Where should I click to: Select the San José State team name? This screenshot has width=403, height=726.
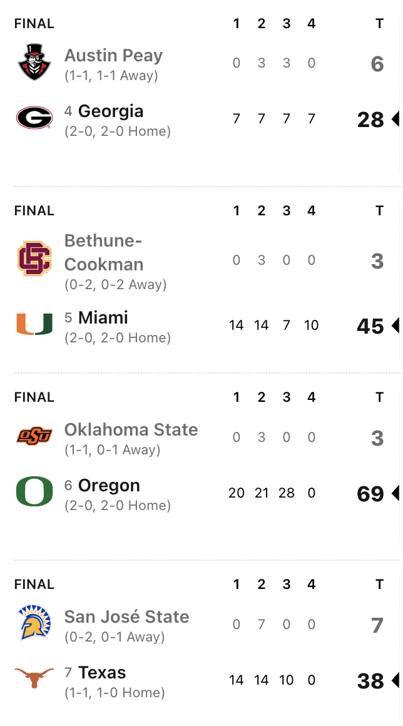click(126, 617)
